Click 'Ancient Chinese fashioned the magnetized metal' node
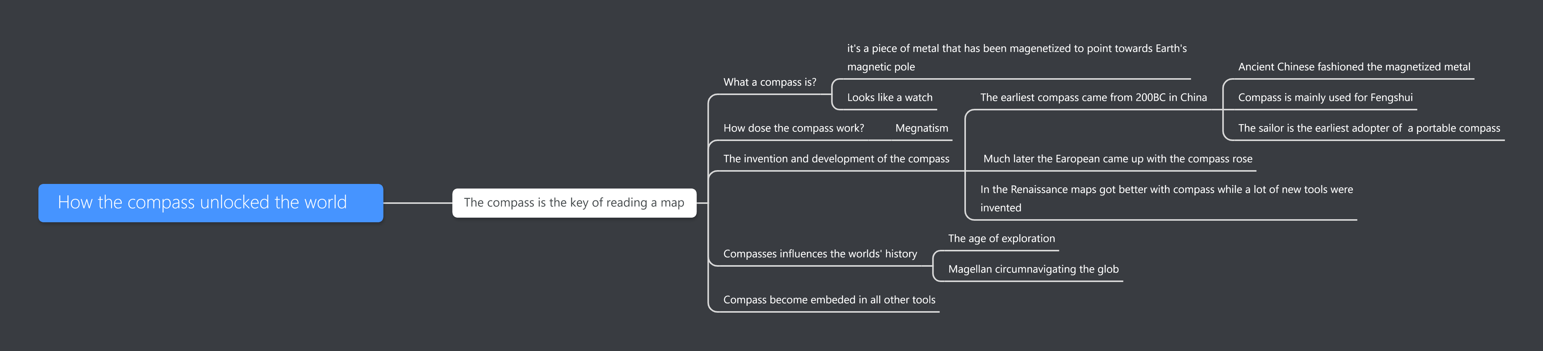 click(x=1354, y=67)
